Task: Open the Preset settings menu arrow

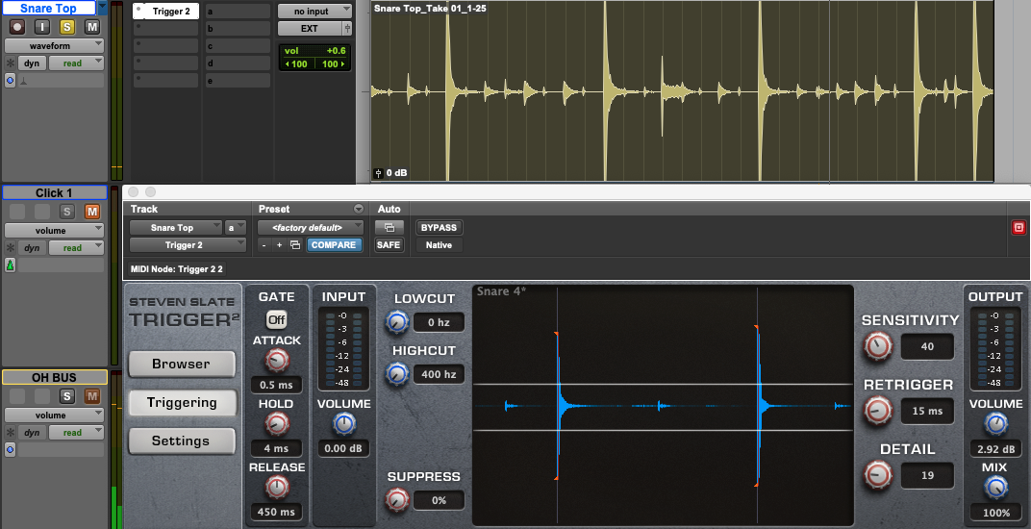Action: coord(359,209)
